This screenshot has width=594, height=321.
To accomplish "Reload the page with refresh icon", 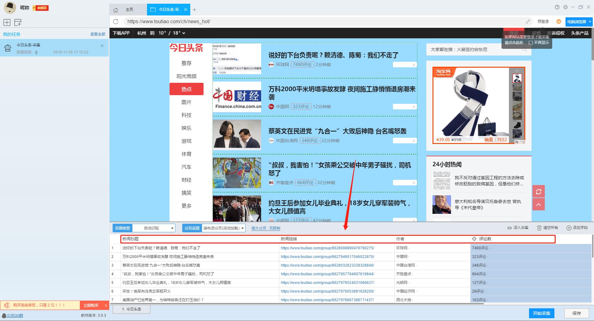I will point(116,21).
